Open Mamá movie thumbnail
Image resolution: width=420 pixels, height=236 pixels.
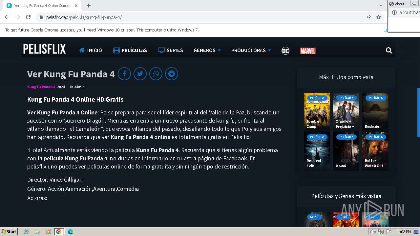coord(346,151)
